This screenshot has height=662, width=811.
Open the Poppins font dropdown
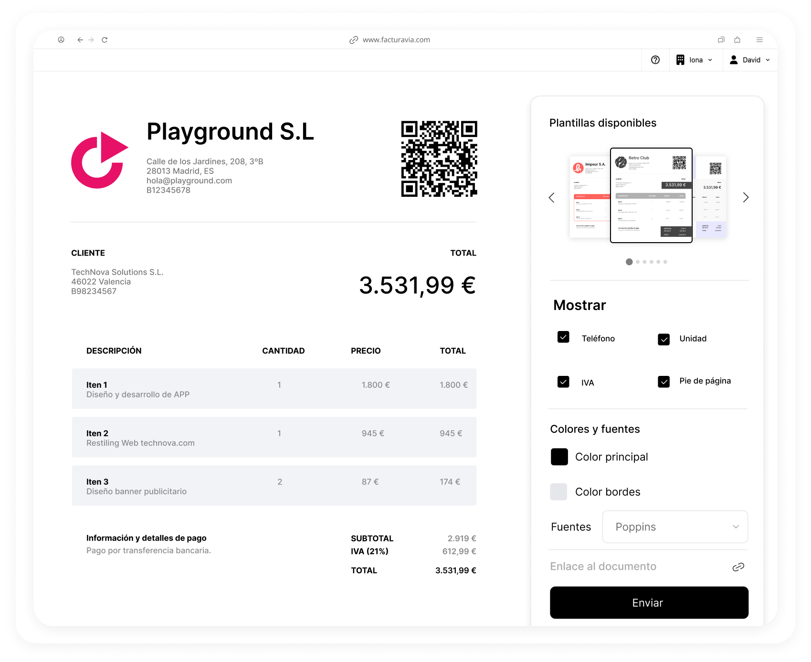coord(675,527)
